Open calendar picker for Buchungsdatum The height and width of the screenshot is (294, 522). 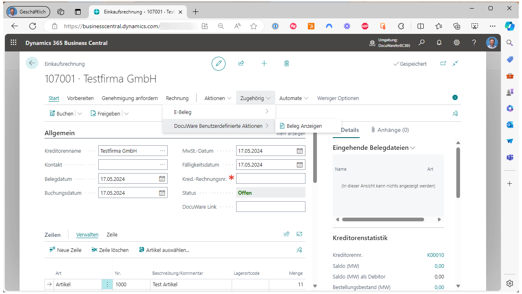pyautogui.click(x=162, y=193)
